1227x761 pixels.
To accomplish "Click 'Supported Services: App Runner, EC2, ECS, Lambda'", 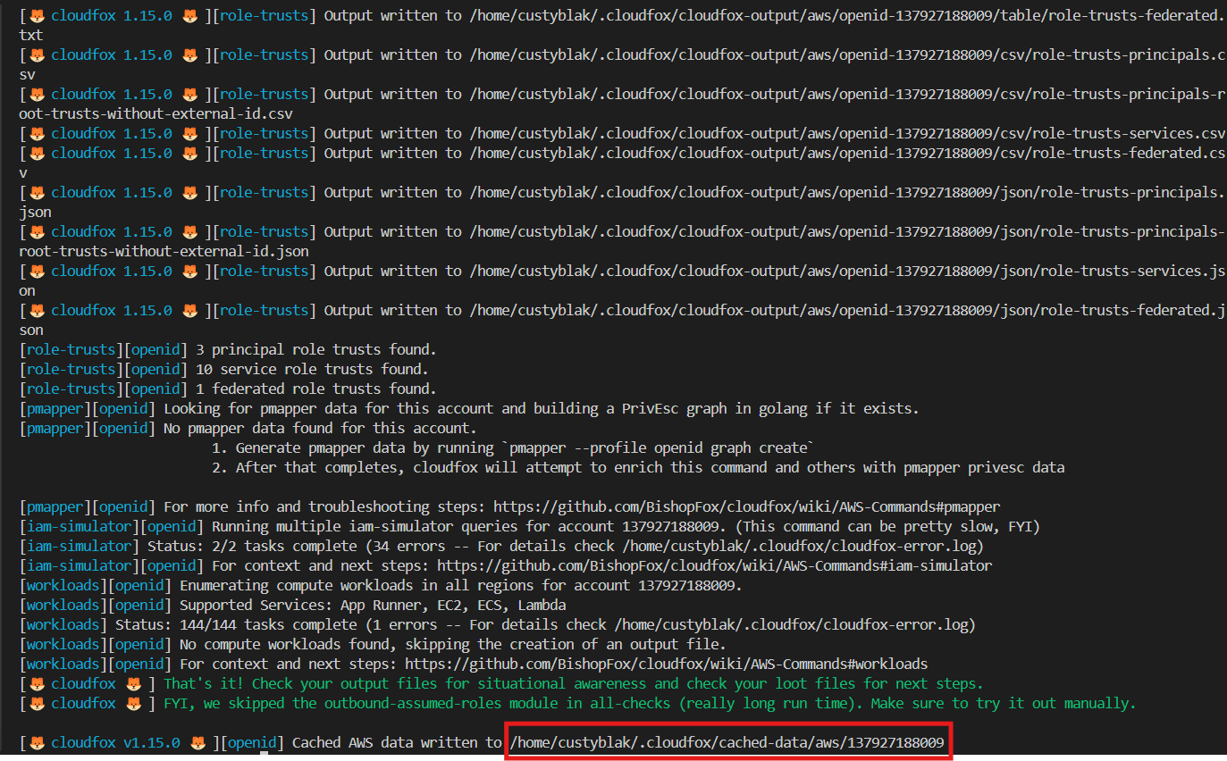I will [372, 605].
